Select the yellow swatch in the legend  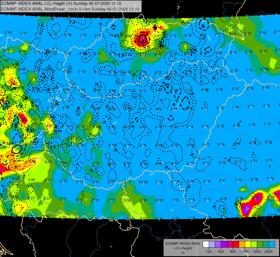(x=248, y=244)
